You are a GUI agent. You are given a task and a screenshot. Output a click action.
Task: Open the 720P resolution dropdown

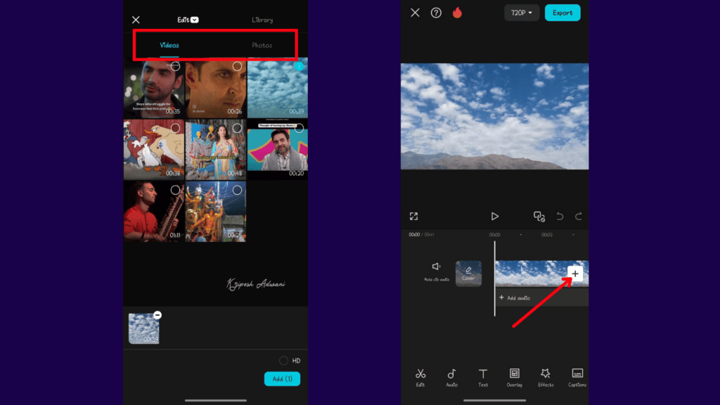[x=522, y=12]
